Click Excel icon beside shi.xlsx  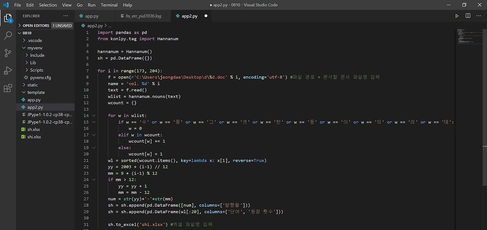24,137
